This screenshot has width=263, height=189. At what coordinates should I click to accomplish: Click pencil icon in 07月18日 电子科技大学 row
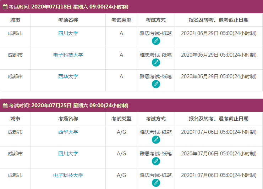pos(156,62)
